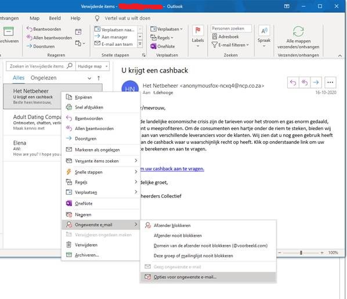Viewport: 347px width, 299px height.
Task: Expand Regels submenu in context menu
Action: [101, 182]
